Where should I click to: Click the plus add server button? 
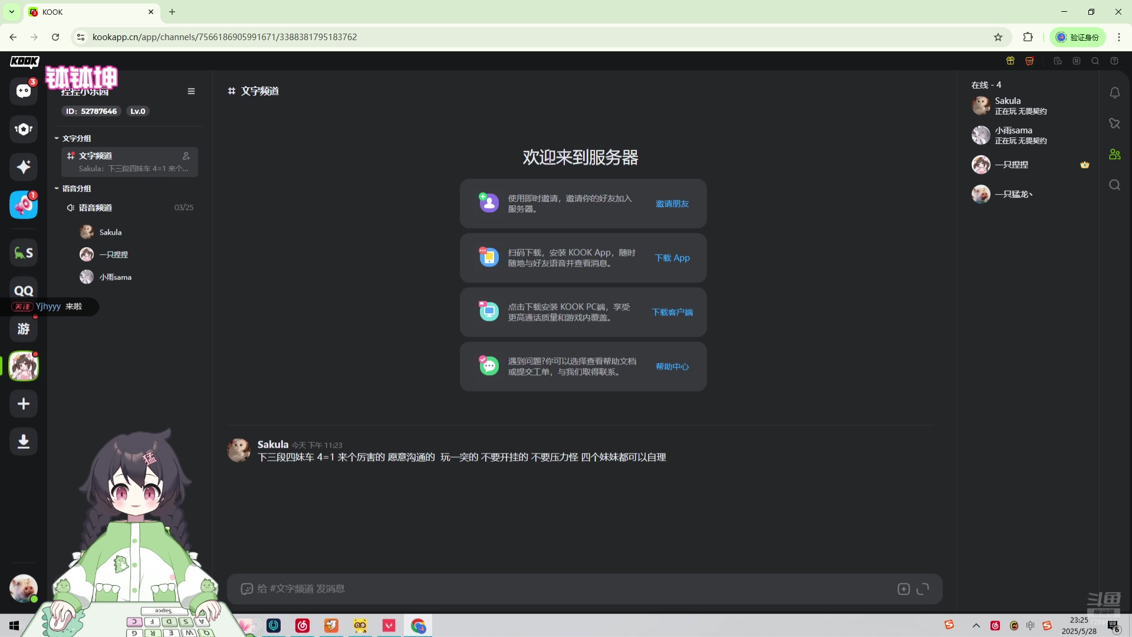pos(24,404)
